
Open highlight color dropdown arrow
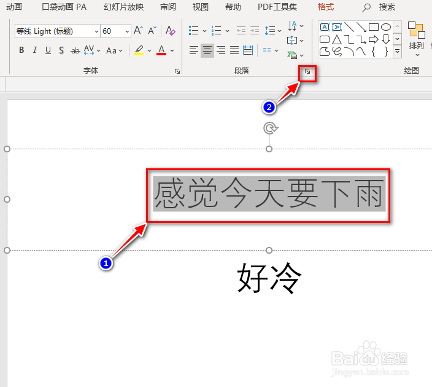tap(149, 50)
